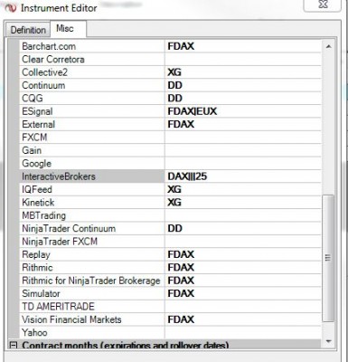The height and width of the screenshot is (362, 348).
Task: Click the empty Yahoo value field
Action: [x=243, y=332]
